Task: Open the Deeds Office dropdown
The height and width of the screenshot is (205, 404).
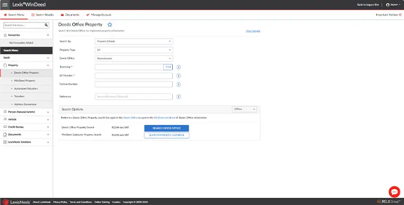Action: click(x=134, y=58)
